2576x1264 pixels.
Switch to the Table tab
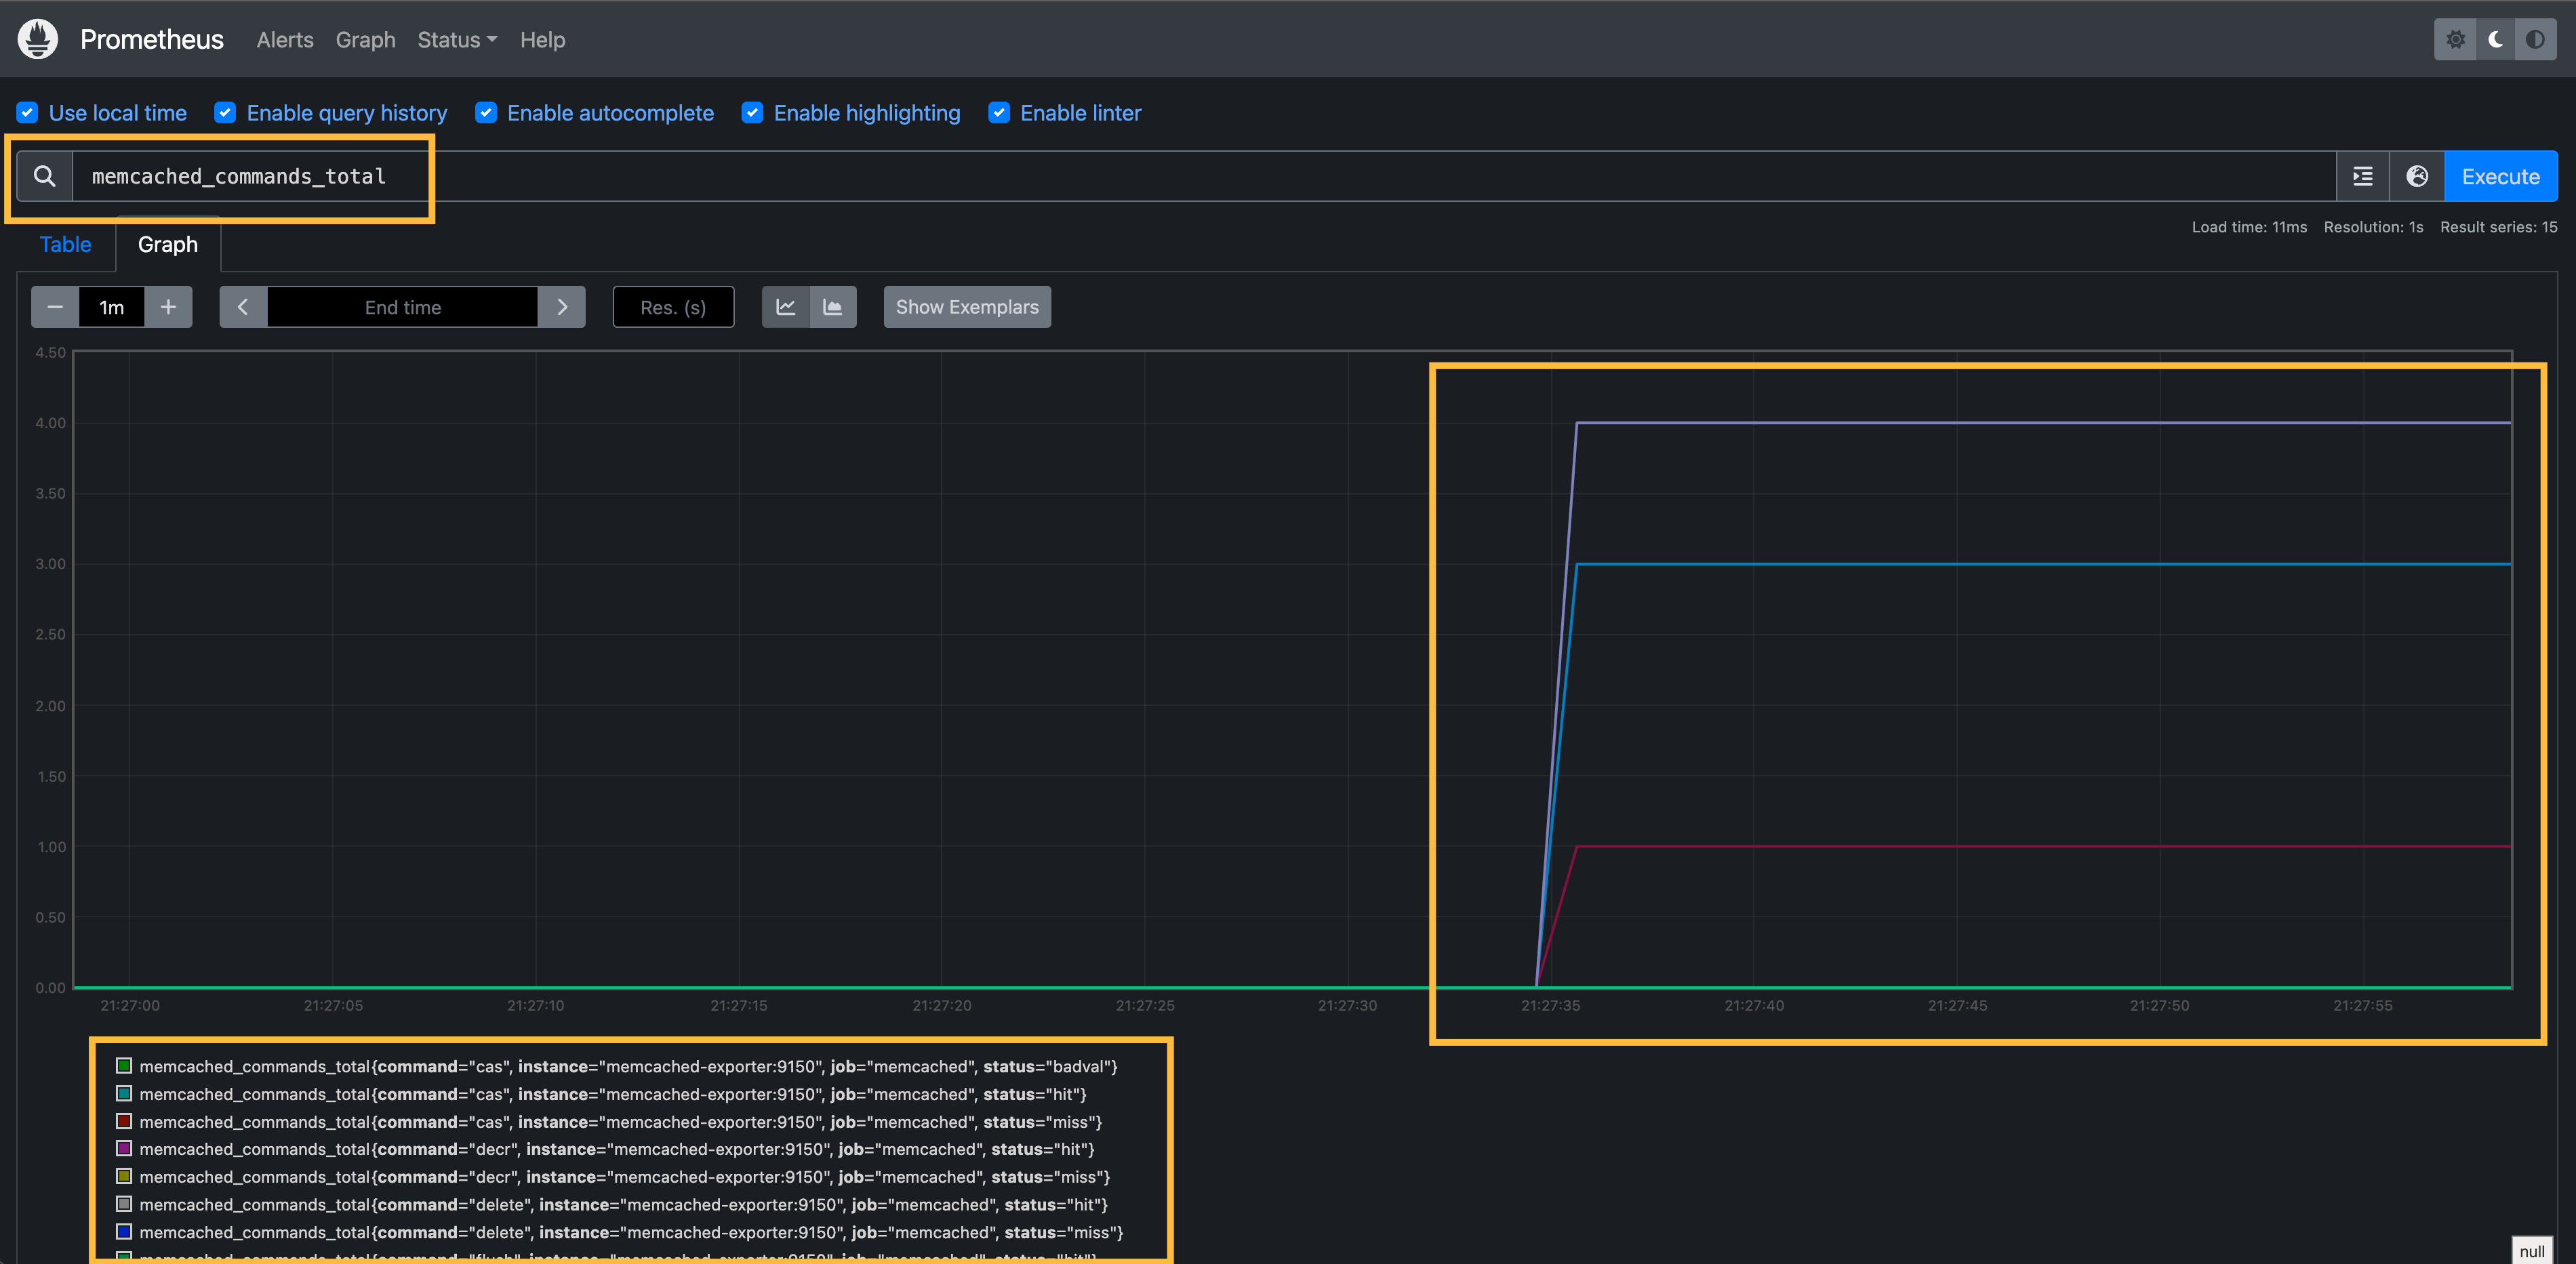click(65, 245)
